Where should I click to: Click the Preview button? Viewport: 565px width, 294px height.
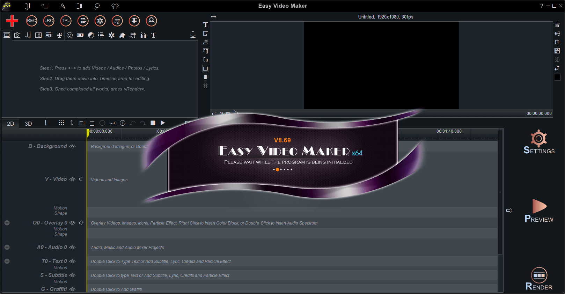pyautogui.click(x=539, y=211)
